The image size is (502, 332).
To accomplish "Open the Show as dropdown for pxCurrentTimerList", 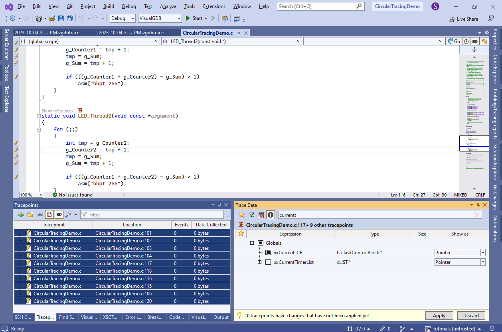I will click(483, 262).
